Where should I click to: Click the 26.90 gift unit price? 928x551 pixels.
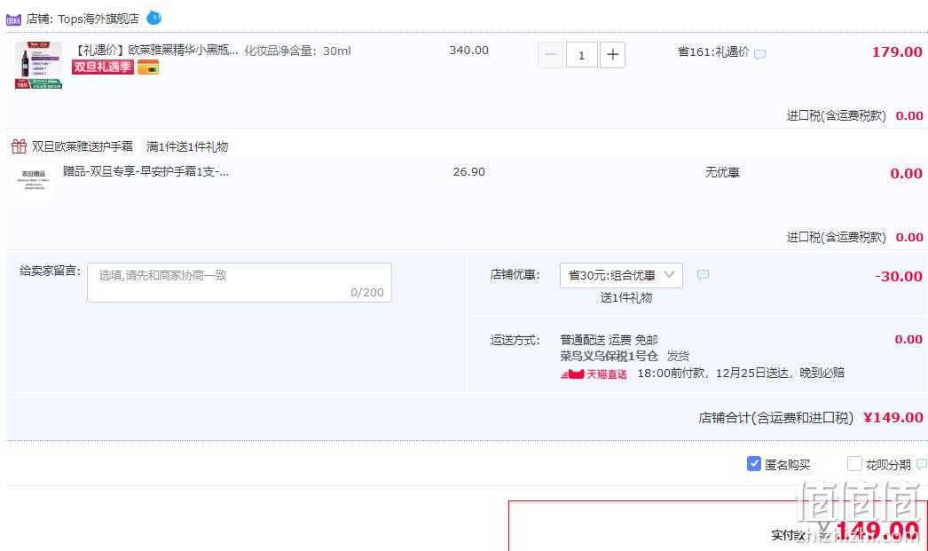tap(468, 171)
